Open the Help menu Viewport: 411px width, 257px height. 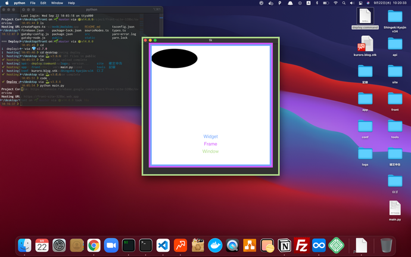[71, 3]
